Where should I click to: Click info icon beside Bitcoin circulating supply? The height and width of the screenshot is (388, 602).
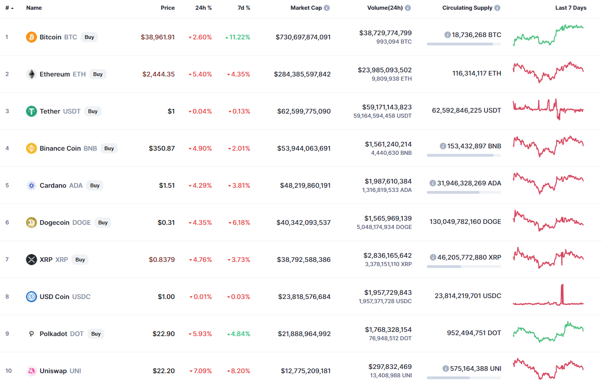[x=447, y=35]
